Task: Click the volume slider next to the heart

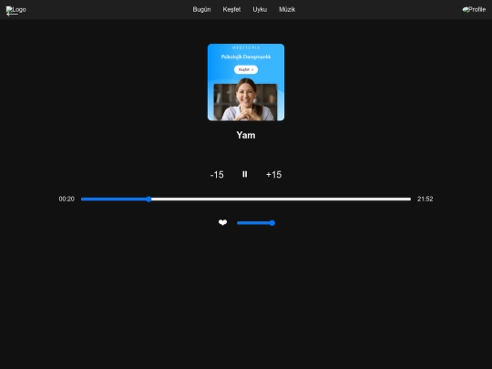Action: (x=256, y=223)
